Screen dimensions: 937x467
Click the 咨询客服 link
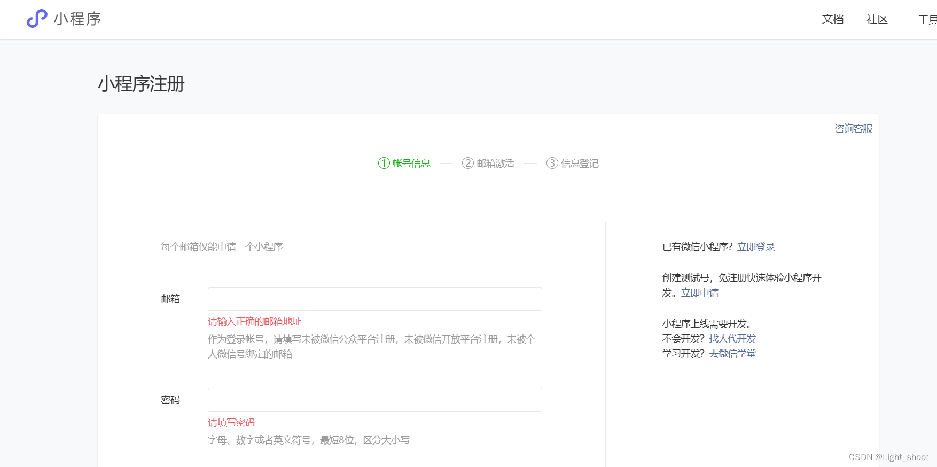pos(853,129)
